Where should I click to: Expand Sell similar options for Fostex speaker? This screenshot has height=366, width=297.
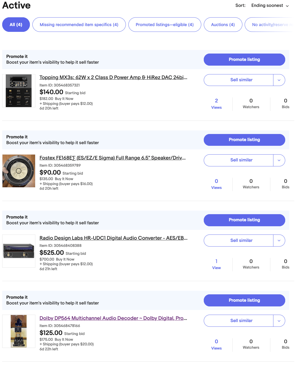[279, 160]
